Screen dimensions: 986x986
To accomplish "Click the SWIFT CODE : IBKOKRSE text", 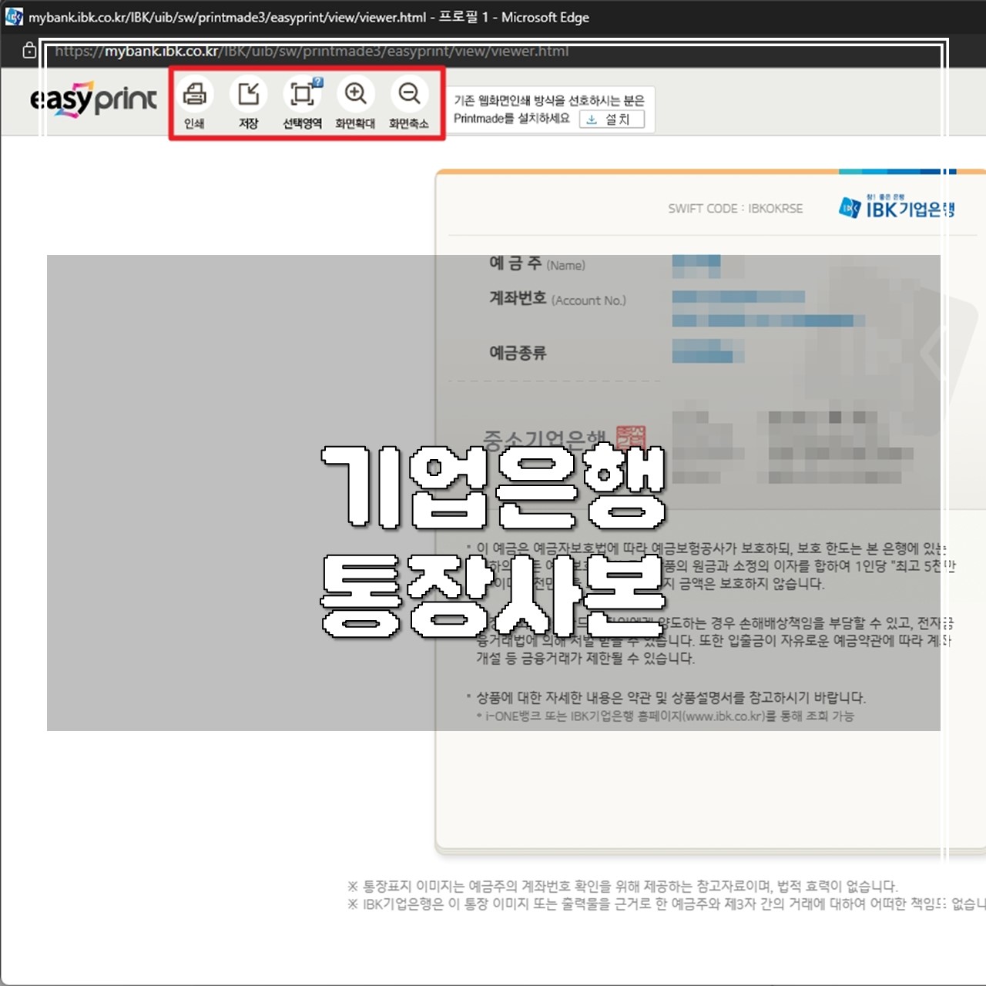I will (735, 209).
